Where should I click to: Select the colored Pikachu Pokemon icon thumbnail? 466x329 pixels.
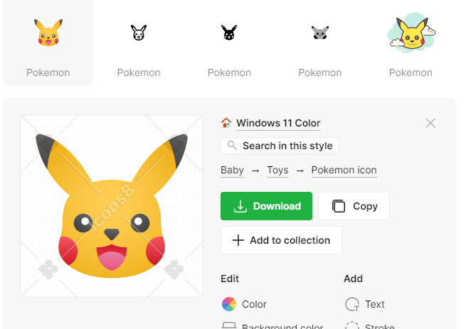click(48, 33)
